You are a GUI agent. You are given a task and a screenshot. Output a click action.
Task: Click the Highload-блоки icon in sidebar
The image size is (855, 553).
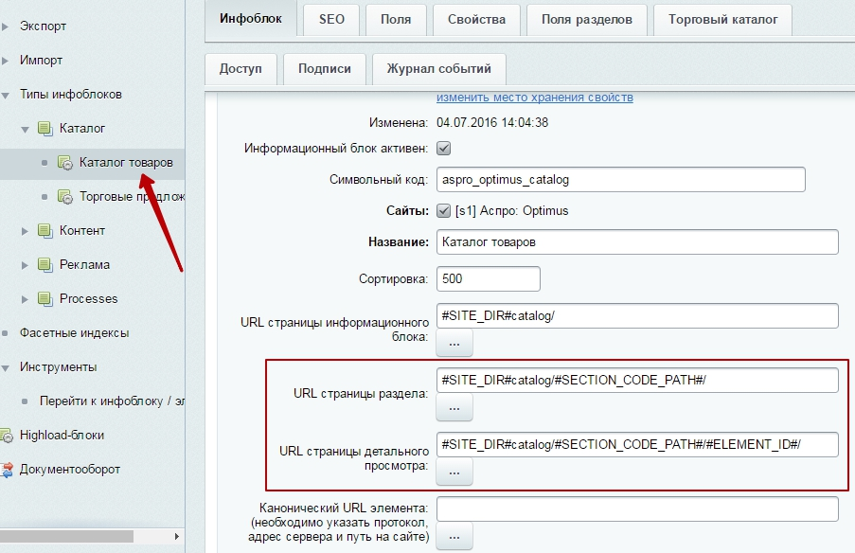(8, 436)
